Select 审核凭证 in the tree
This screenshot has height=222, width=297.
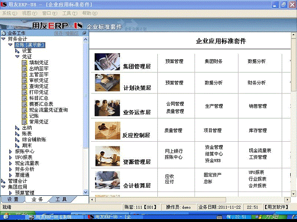[39, 80]
